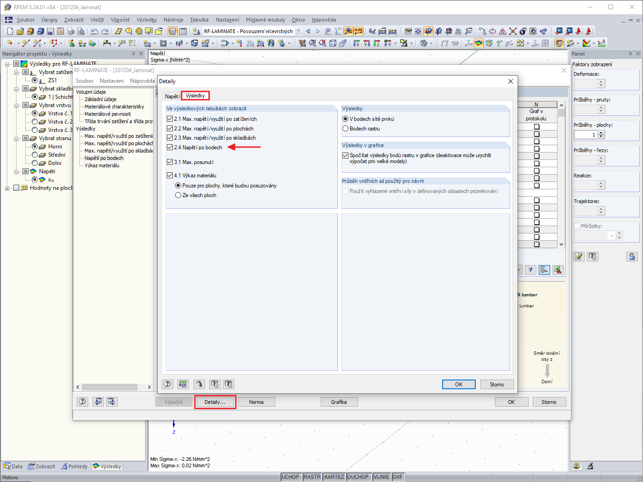Click the Grafika button

click(x=339, y=402)
